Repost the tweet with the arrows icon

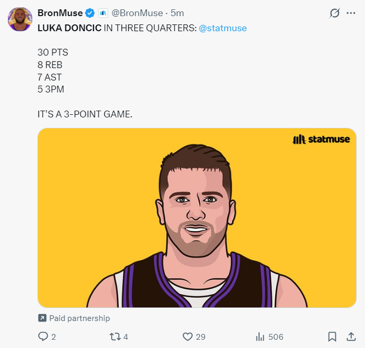(116, 337)
